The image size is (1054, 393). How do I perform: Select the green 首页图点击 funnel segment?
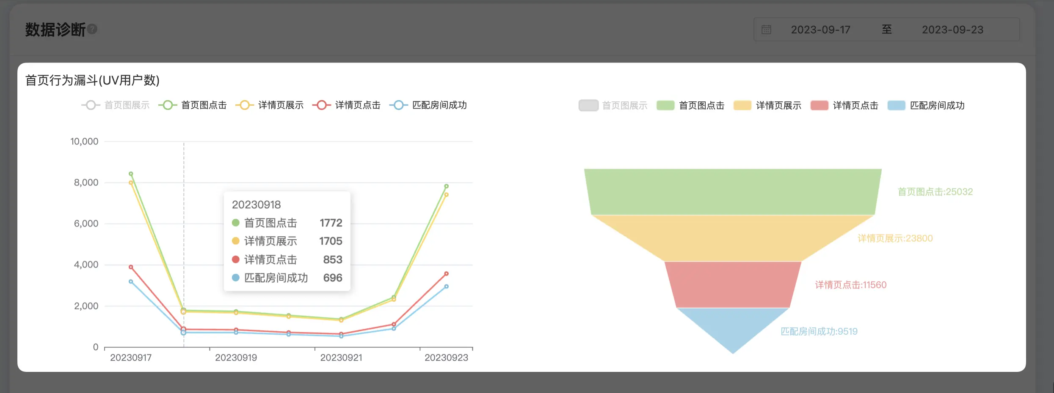pos(733,192)
